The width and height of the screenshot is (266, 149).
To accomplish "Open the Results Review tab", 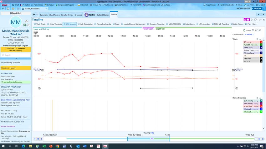I will 67,15.
